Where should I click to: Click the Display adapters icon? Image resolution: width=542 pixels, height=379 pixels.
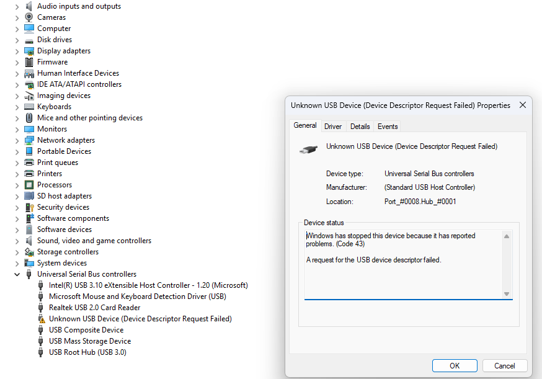[x=29, y=51]
